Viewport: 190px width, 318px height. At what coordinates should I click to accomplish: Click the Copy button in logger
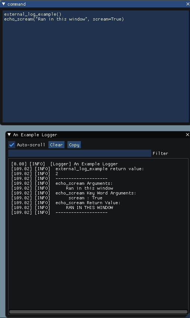(x=74, y=145)
